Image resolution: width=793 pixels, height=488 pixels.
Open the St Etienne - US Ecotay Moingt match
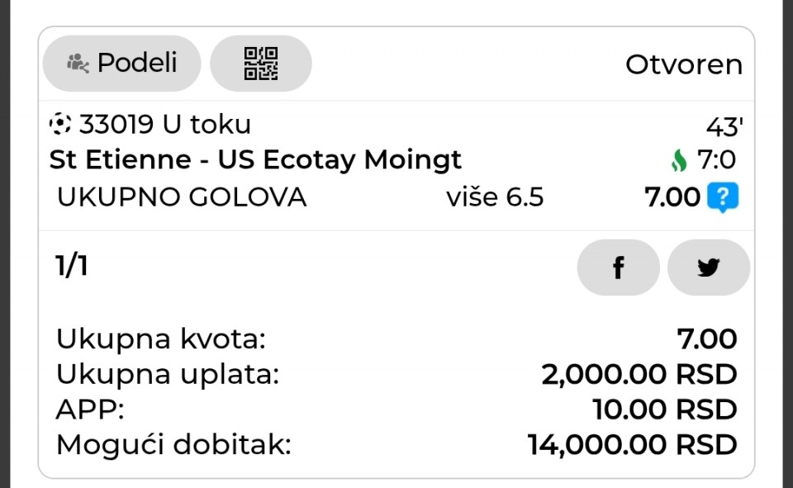click(x=255, y=159)
